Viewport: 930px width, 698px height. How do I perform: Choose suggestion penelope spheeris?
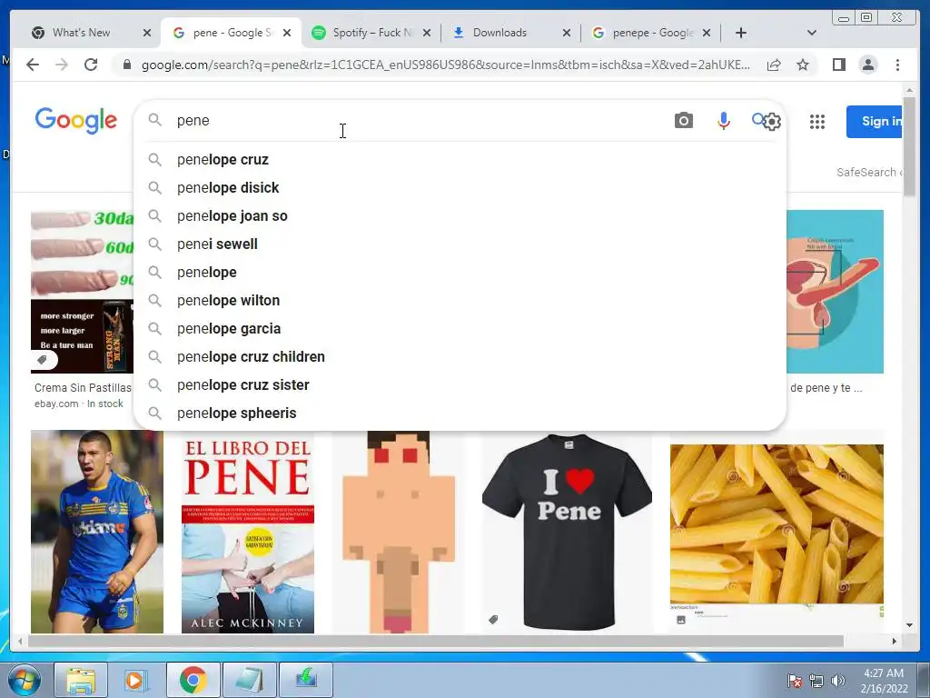tap(460, 414)
